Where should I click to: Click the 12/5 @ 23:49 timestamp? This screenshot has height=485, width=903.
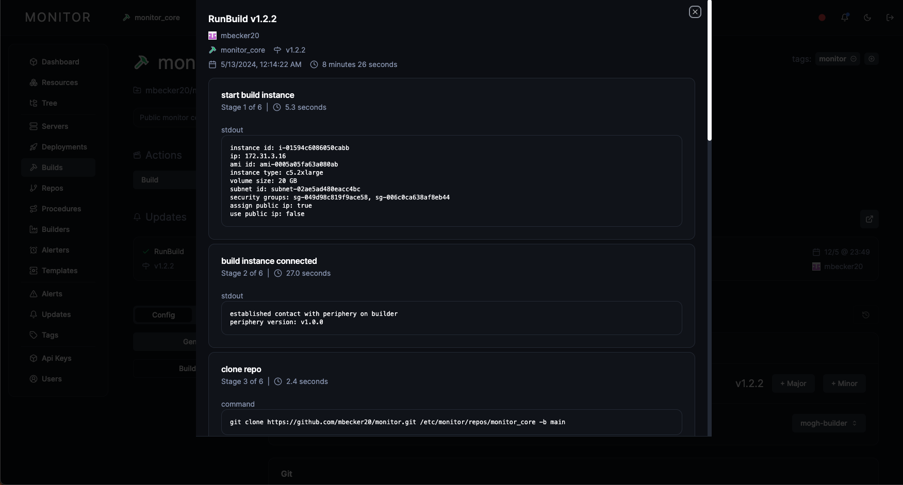[x=847, y=252]
